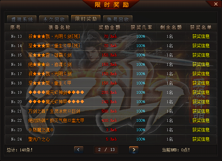Open 获奖信息 for No.19 魔元神剑
222x161 pixels.
(201, 92)
